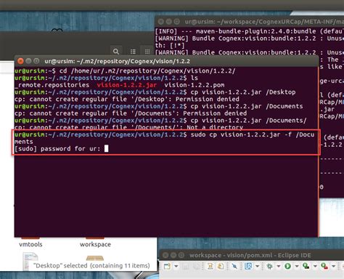Click the 'Not a directory' error line

(128, 127)
